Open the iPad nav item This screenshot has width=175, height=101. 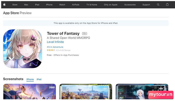[x=37, y=5]
